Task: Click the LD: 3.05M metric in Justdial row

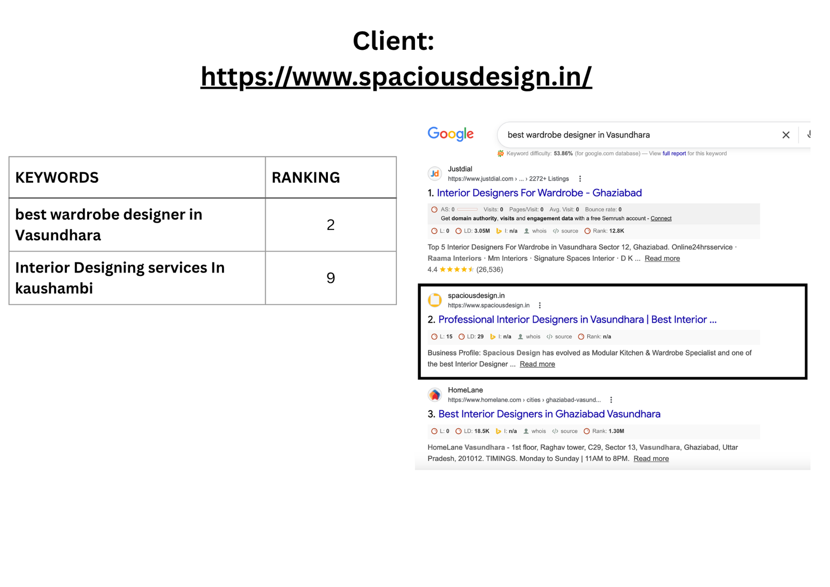Action: [473, 231]
